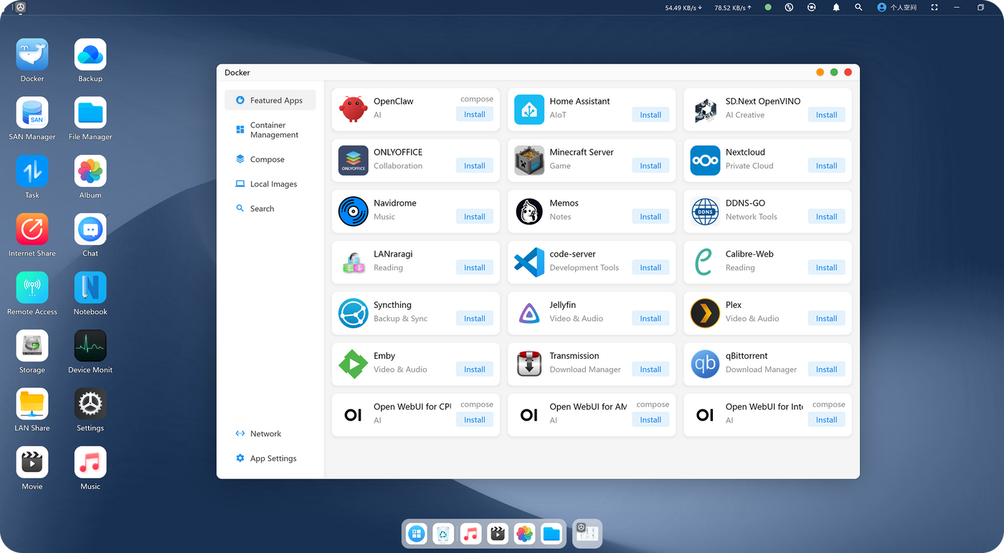Open the movie clapperboard icon in the dock
Image resolution: width=1004 pixels, height=553 pixels.
(498, 534)
